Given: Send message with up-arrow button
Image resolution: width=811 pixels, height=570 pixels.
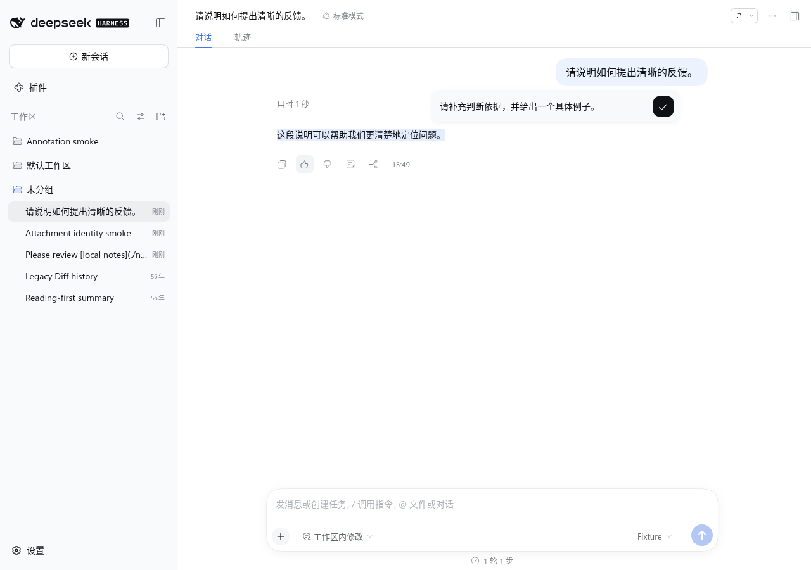Looking at the screenshot, I should point(702,535).
